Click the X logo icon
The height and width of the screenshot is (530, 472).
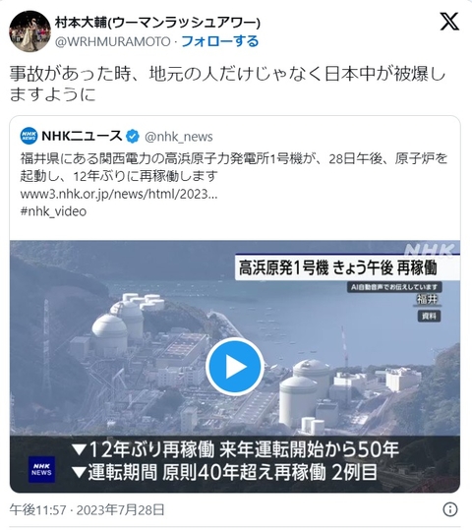(449, 22)
